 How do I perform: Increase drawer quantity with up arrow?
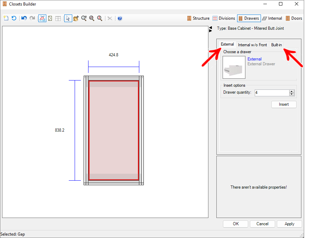pos(292,91)
